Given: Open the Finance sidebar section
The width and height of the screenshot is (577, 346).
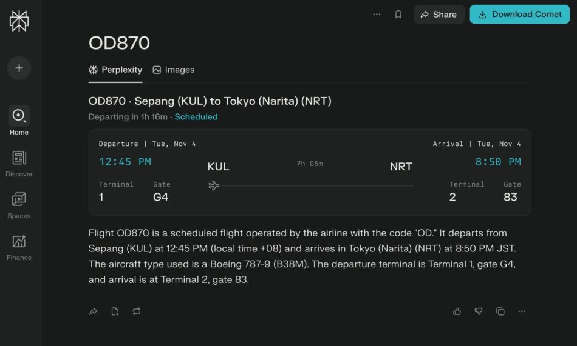Looking at the screenshot, I should click(x=19, y=247).
